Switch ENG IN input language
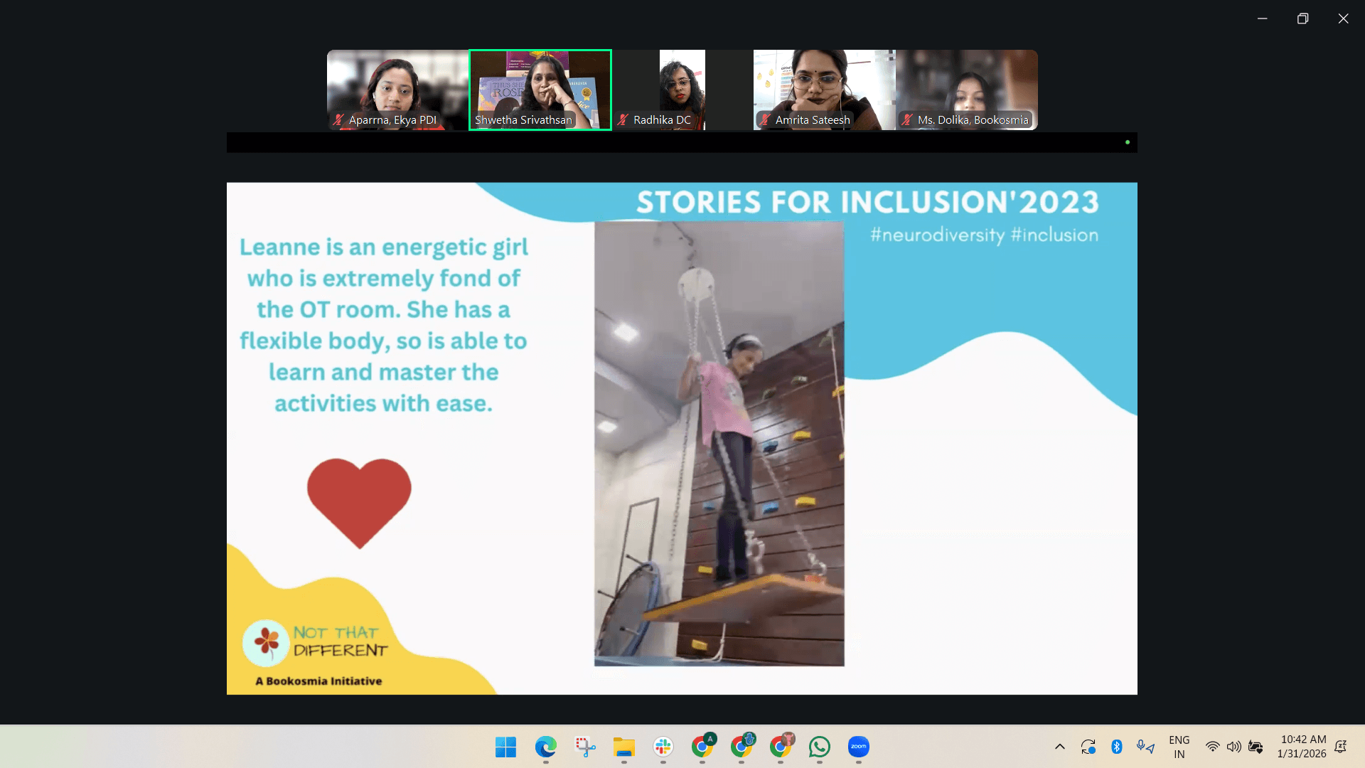Image resolution: width=1365 pixels, height=768 pixels. click(x=1179, y=747)
